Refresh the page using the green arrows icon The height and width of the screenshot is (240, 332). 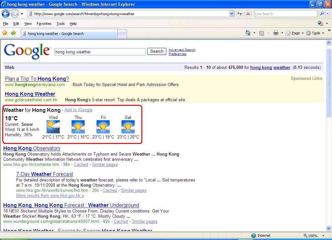tap(240, 14)
